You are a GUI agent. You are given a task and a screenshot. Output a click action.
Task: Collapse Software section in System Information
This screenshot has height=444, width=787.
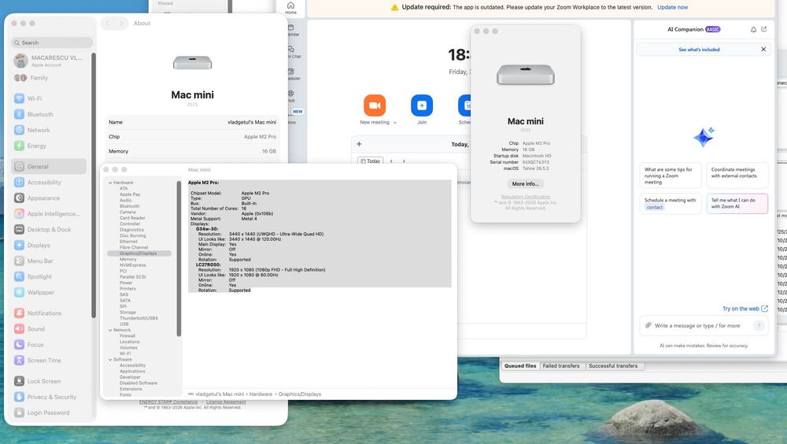pyautogui.click(x=110, y=360)
